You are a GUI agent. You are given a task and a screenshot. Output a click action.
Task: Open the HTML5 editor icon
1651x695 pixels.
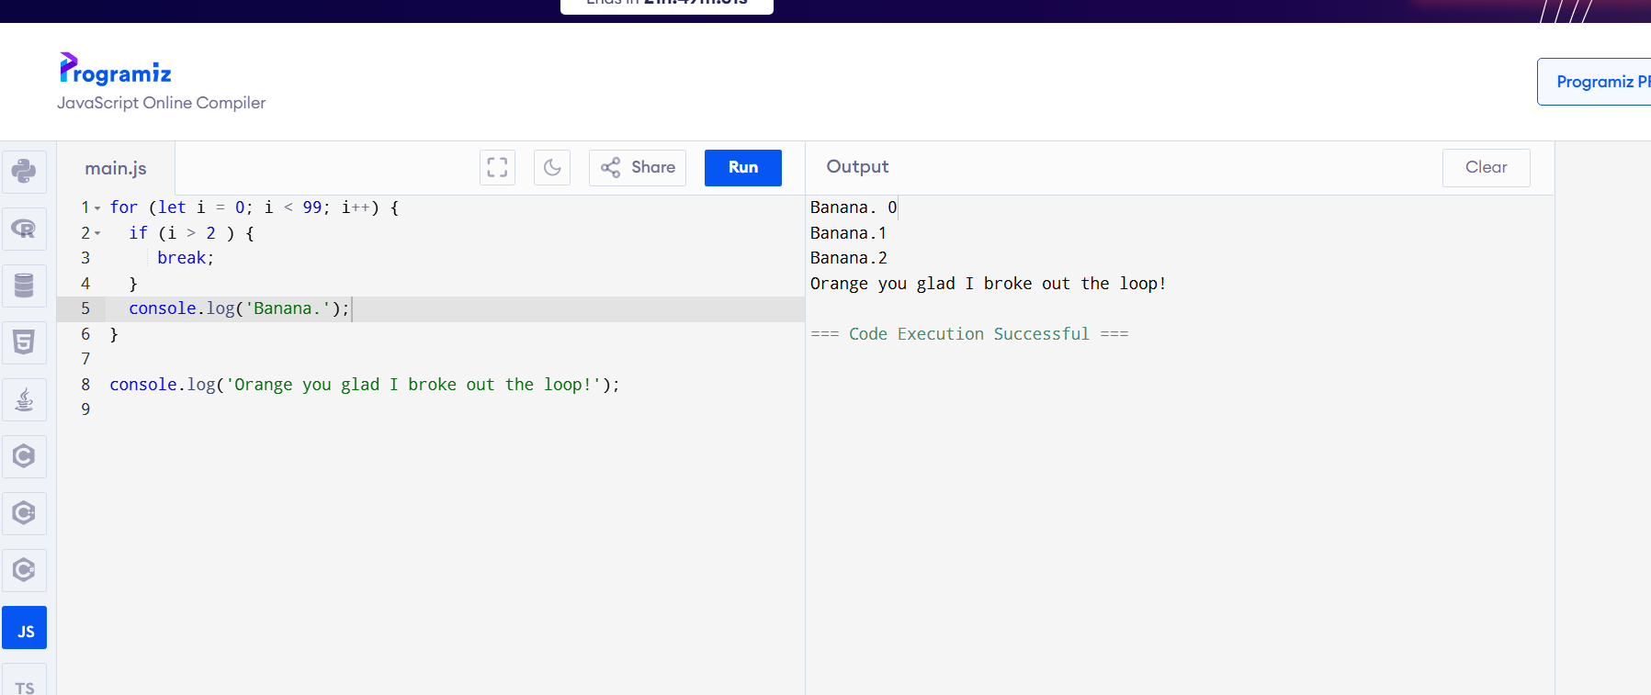click(x=24, y=342)
